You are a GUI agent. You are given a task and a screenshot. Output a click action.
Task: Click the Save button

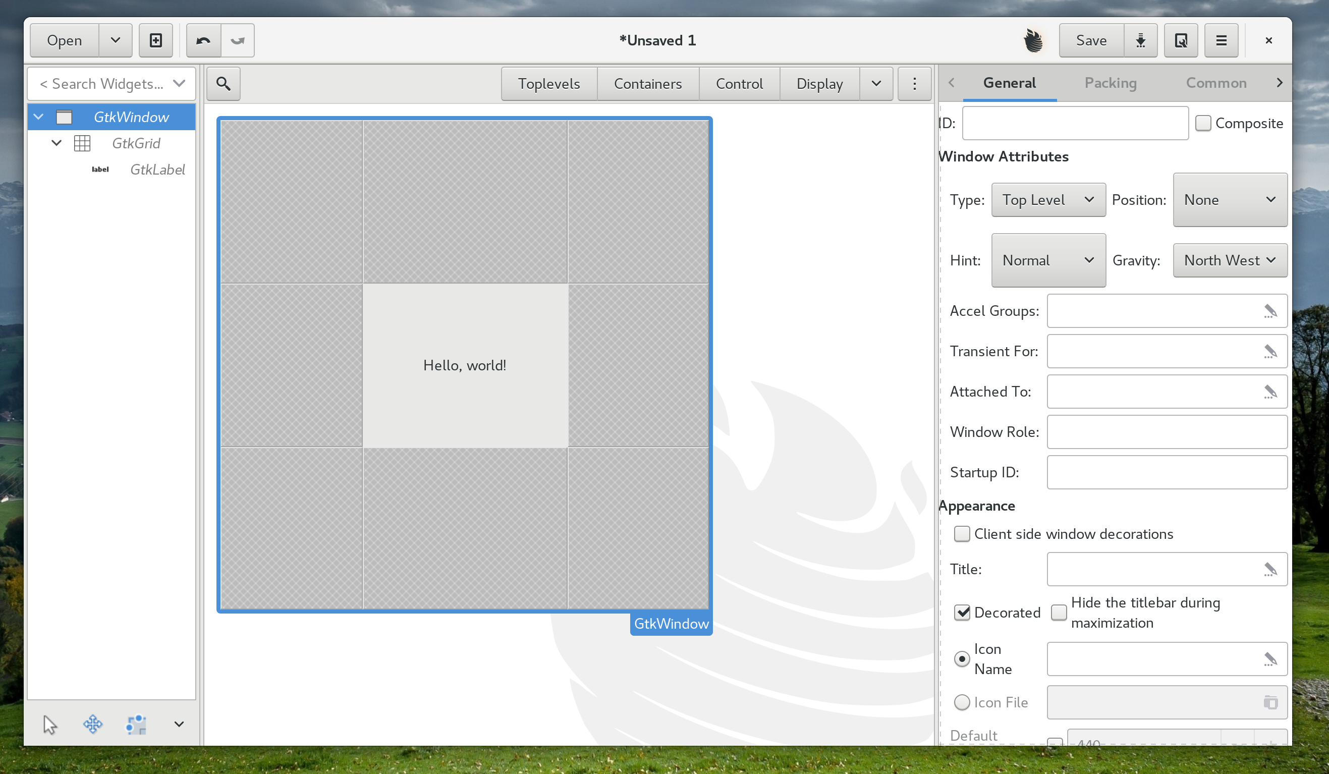click(x=1091, y=40)
